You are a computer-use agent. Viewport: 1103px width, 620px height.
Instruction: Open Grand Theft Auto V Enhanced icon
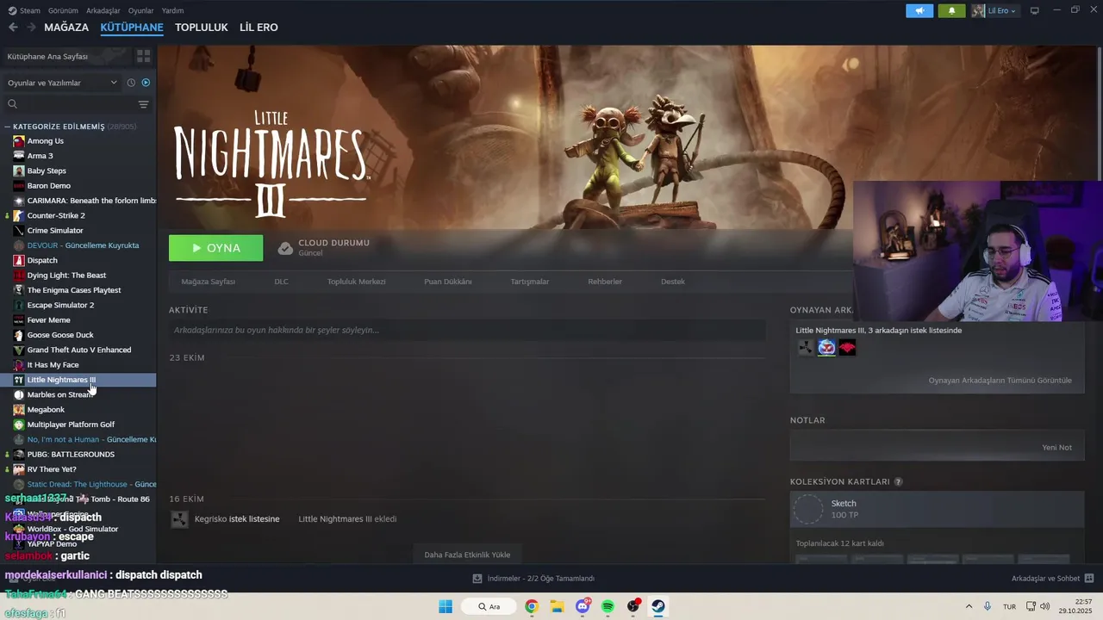(19, 350)
